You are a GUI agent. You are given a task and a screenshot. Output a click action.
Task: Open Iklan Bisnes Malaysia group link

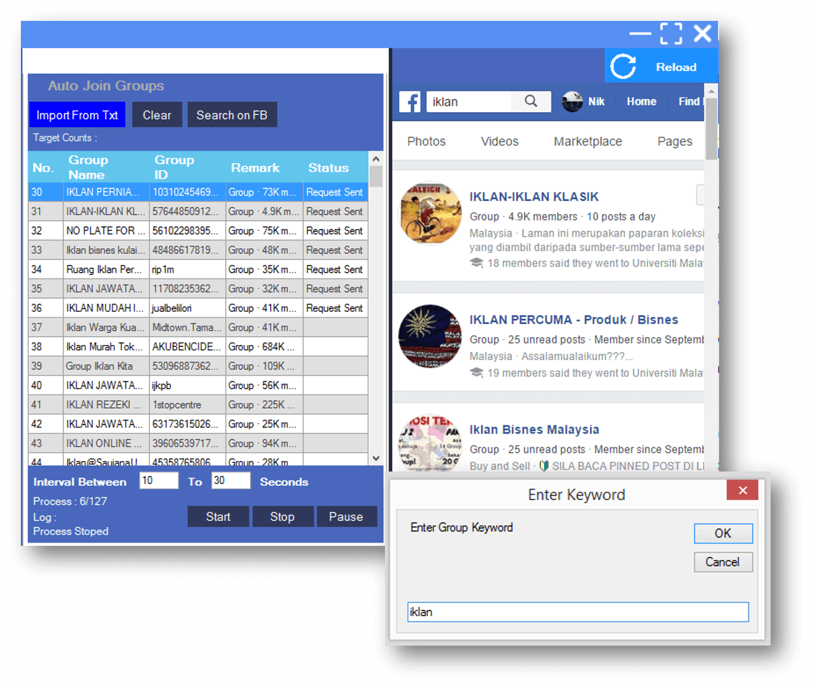[x=534, y=430]
